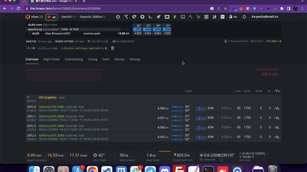The height and width of the screenshot is (172, 307).
Task: Click the hash tag icon in toolbar
Action: tap(175, 17)
